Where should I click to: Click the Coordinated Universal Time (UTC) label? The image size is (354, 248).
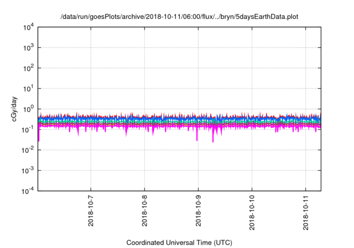pyautogui.click(x=179, y=242)
